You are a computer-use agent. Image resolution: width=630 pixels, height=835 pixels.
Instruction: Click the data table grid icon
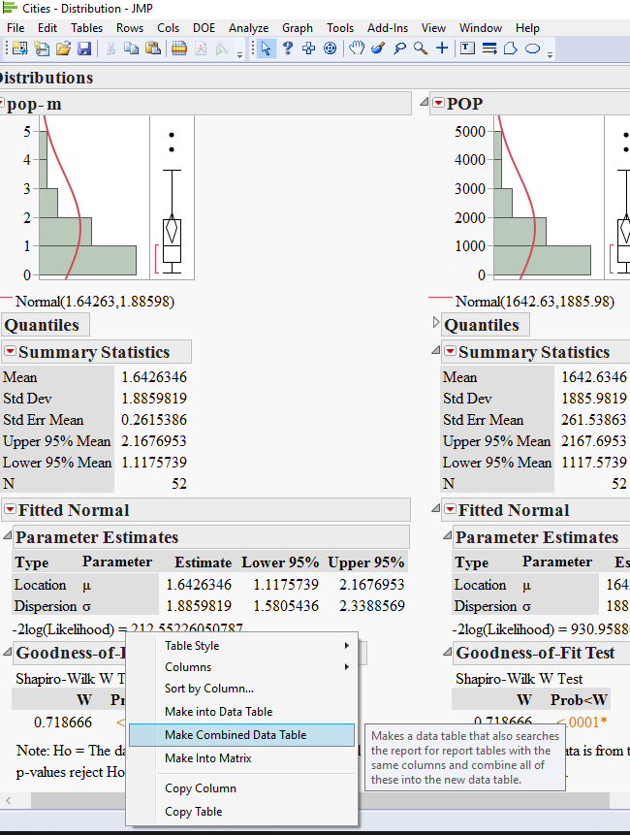pos(179,48)
